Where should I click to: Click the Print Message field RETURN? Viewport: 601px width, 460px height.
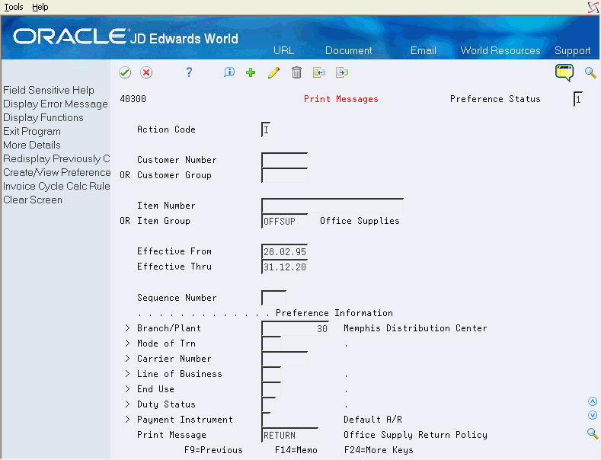[289, 435]
